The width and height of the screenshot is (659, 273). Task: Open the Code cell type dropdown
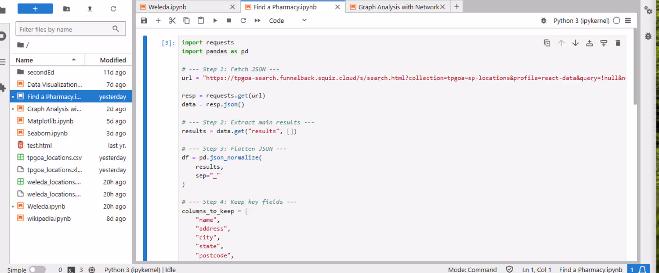tap(288, 21)
